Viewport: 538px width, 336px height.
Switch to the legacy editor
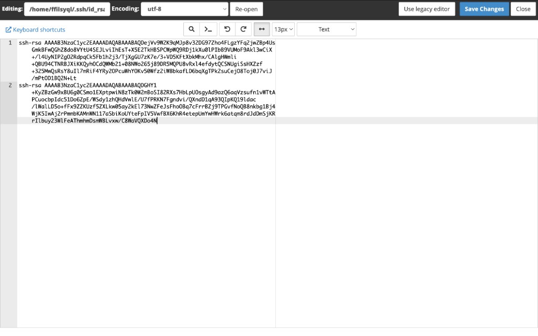[x=427, y=9]
